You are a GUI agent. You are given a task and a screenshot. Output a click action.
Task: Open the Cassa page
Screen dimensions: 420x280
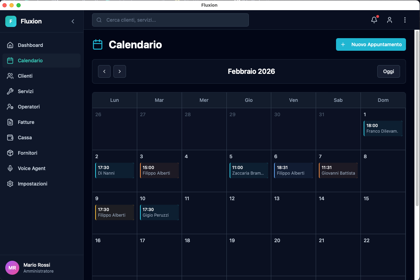[x=24, y=137]
